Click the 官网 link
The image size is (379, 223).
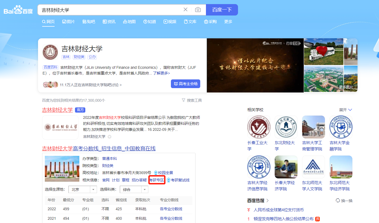106,180
